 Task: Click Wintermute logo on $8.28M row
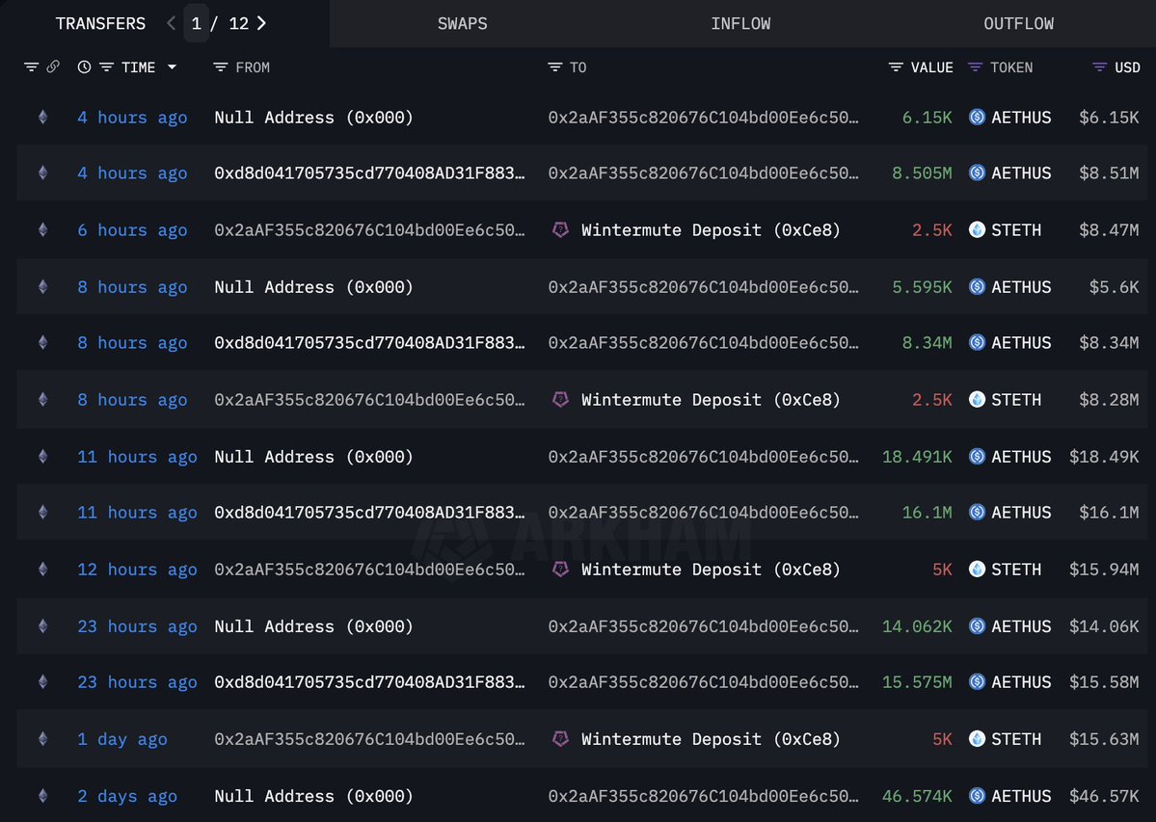[x=560, y=399]
